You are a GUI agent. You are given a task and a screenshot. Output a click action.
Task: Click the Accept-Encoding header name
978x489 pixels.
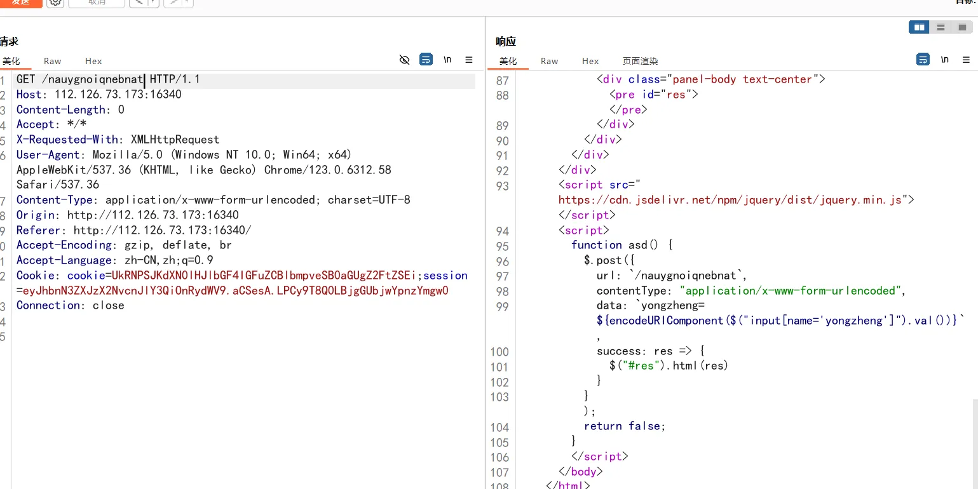click(x=64, y=245)
